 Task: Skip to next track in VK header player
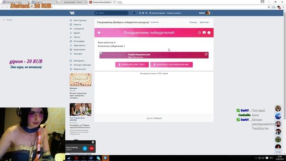tap(146, 13)
